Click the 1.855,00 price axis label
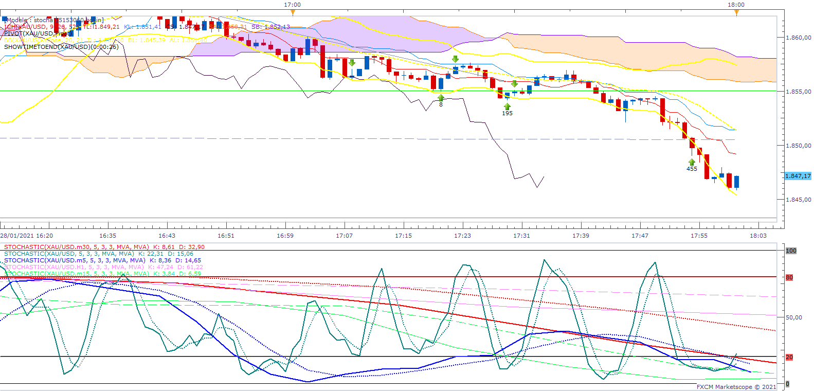This screenshot has height=391, width=814. point(799,92)
